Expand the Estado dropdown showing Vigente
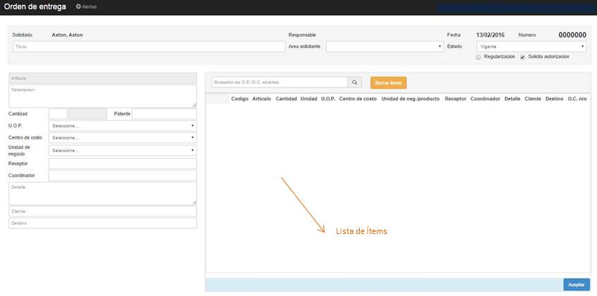The width and height of the screenshot is (597, 296). (x=531, y=47)
